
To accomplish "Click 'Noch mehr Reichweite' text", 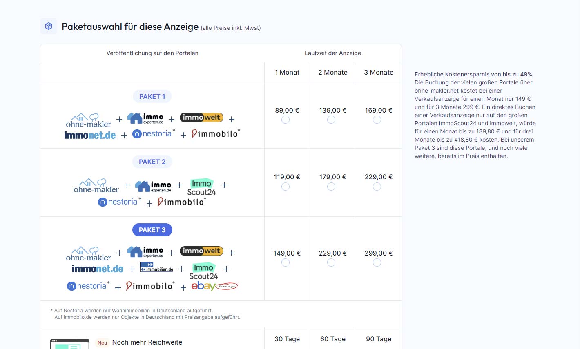I will pos(147,342).
